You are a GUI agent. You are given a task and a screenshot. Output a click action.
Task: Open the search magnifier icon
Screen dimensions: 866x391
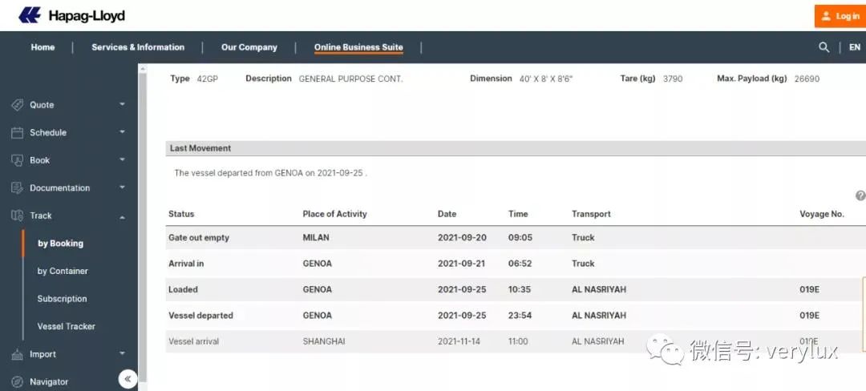point(824,47)
